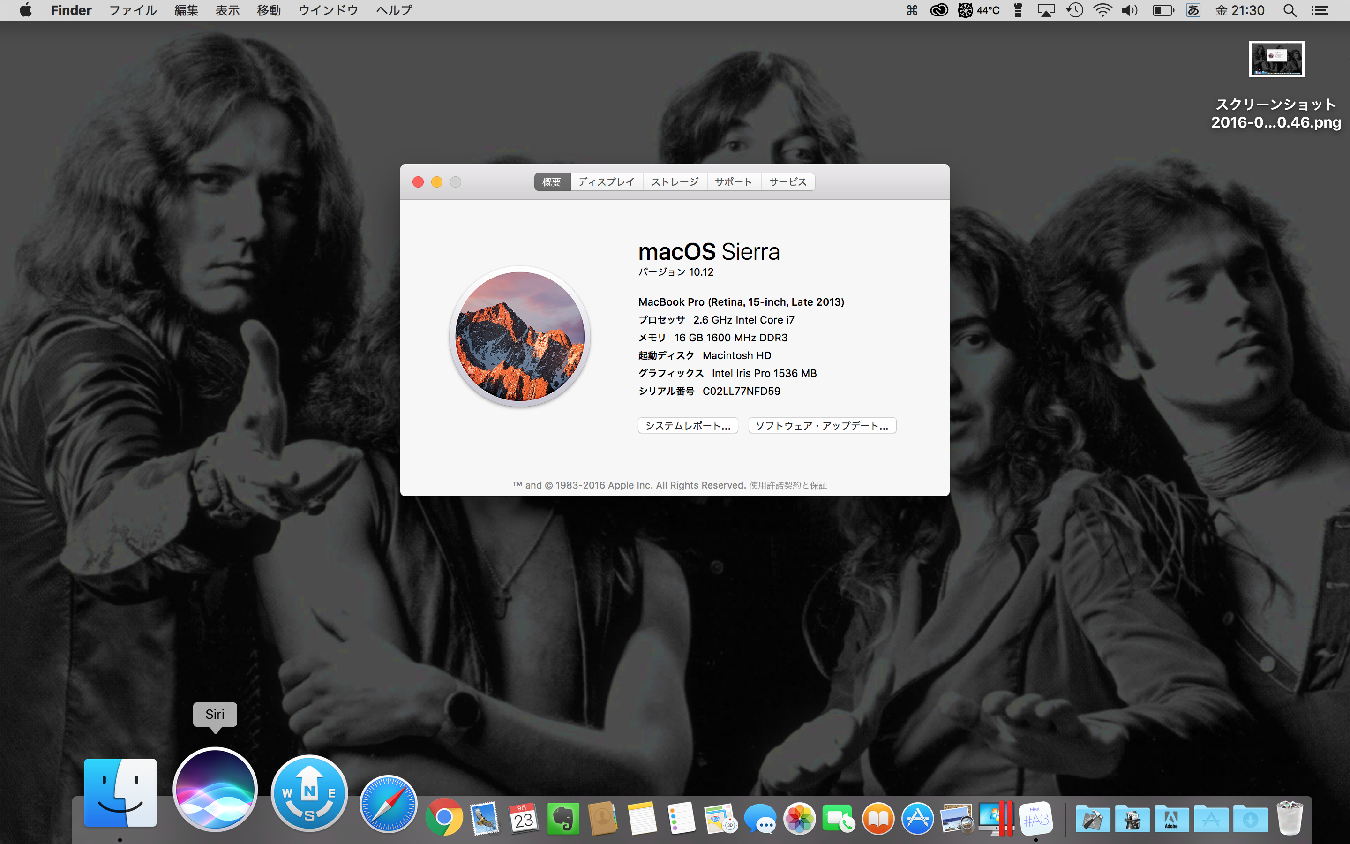Launch App Store from the Dock

tap(918, 818)
